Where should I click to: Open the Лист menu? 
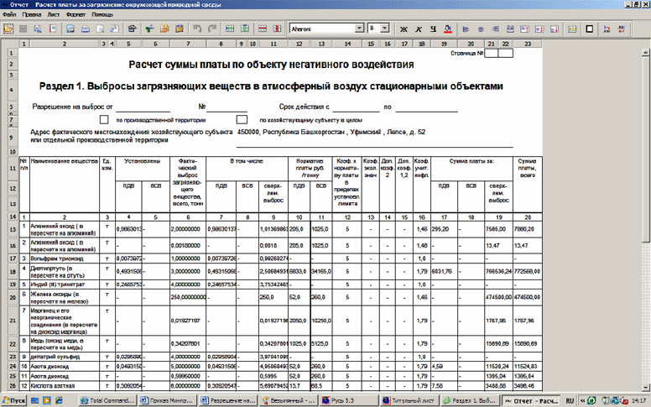tap(54, 14)
